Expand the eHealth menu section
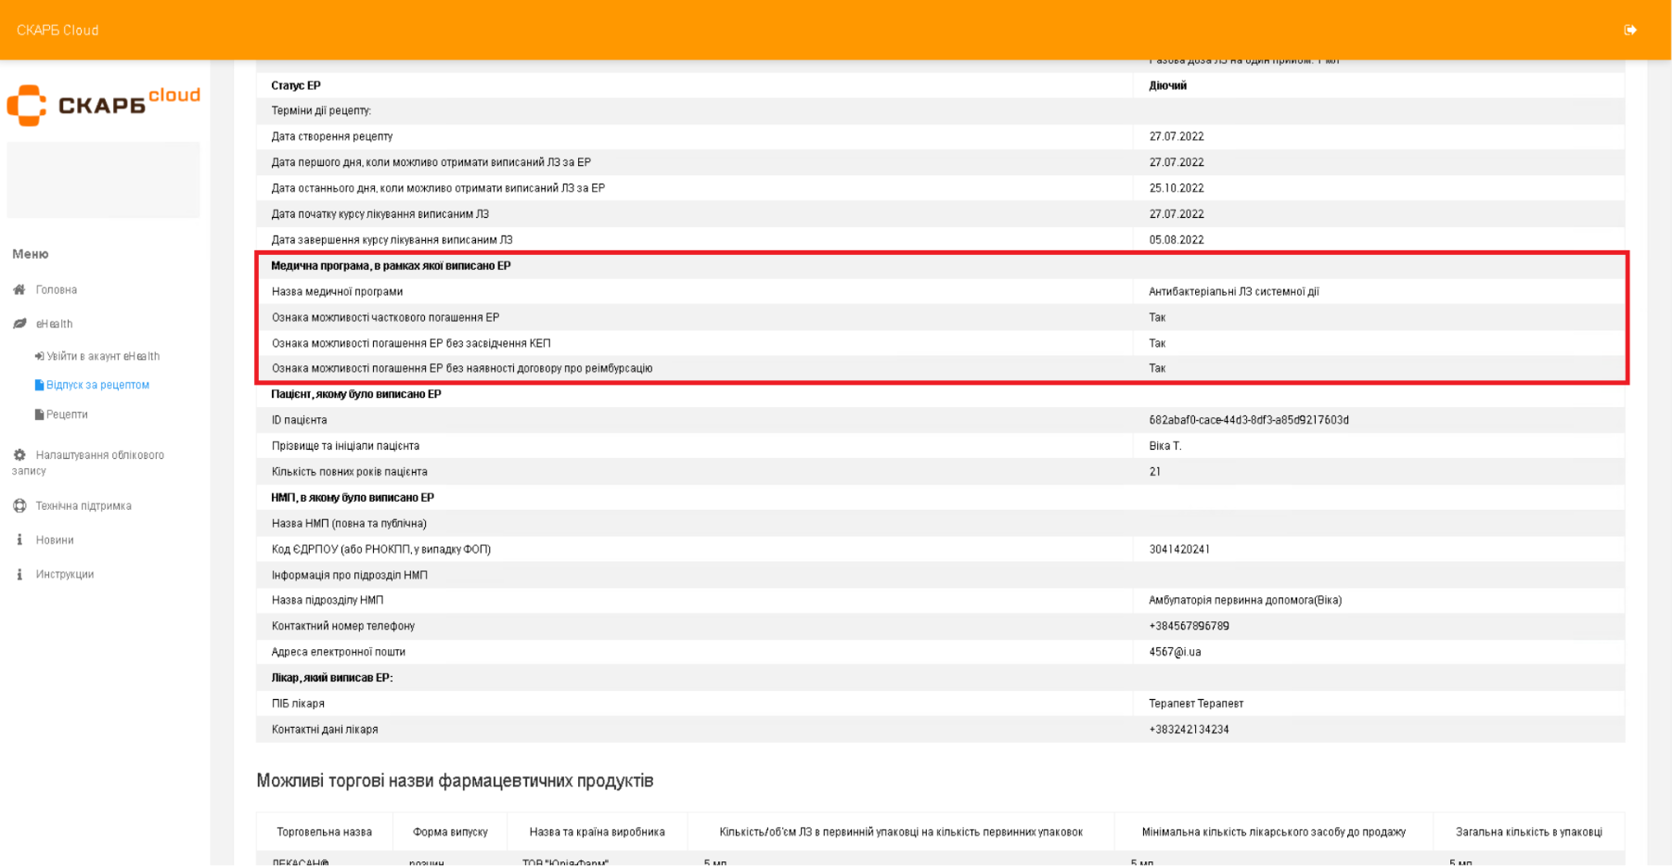Screen dimensions: 1672x866 click(55, 324)
